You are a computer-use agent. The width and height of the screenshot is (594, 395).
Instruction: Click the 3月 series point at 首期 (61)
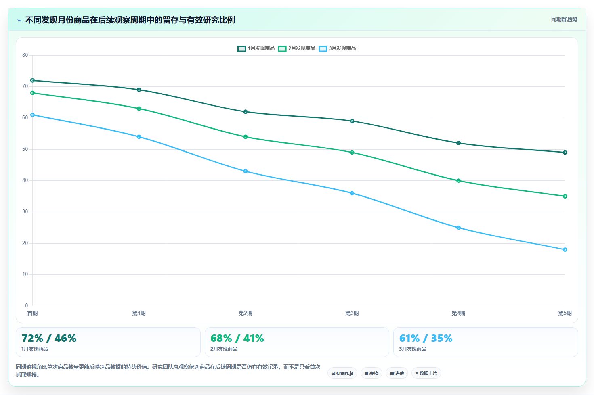tap(33, 115)
